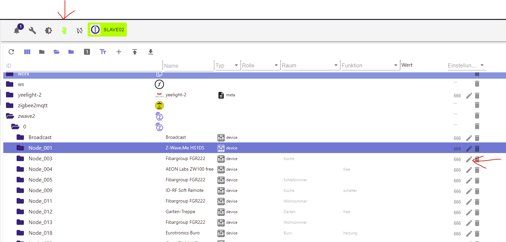The image size is (506, 242).
Task: Open the Rolle filter dropdown
Action: point(261,65)
